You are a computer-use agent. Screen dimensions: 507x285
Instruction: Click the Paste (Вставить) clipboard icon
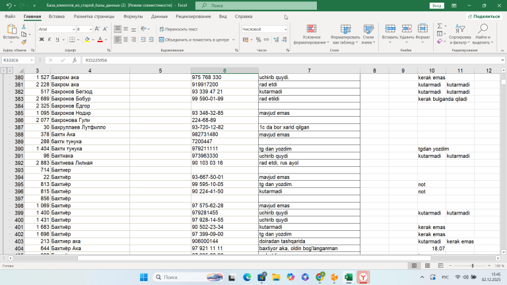coord(11,30)
